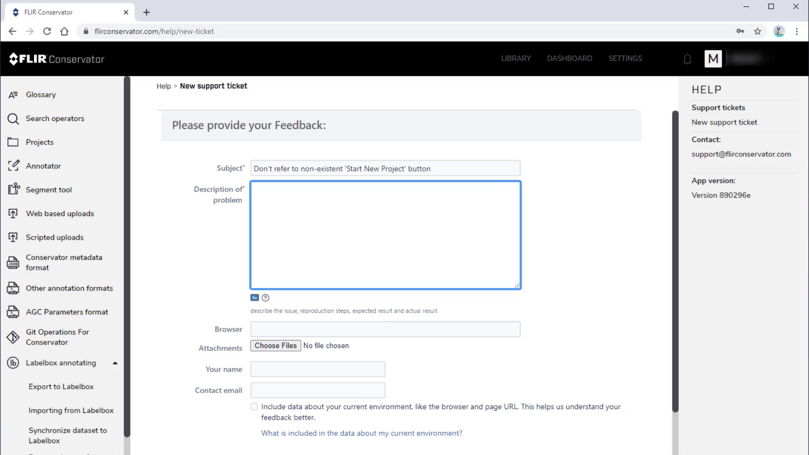
Task: Select the Annotator tool
Action: [43, 166]
